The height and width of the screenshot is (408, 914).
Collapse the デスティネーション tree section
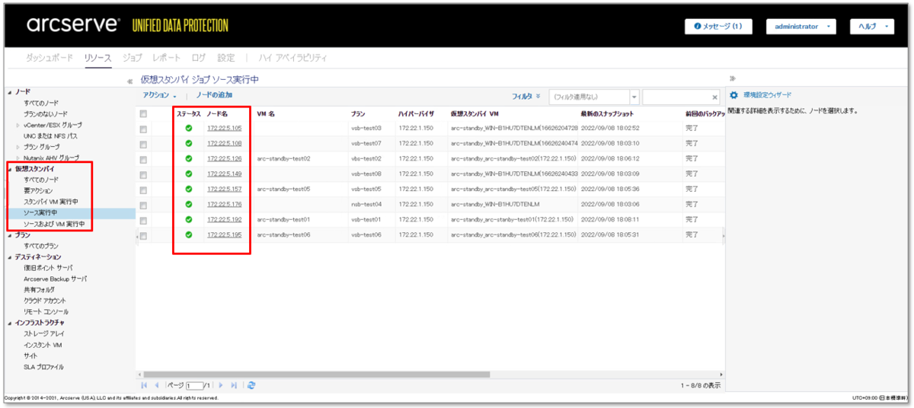click(11, 257)
